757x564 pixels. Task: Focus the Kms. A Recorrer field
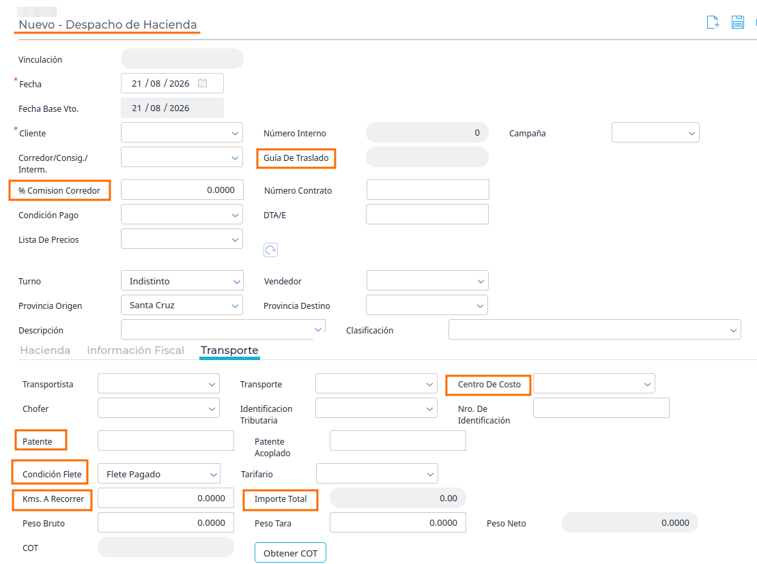pos(166,498)
